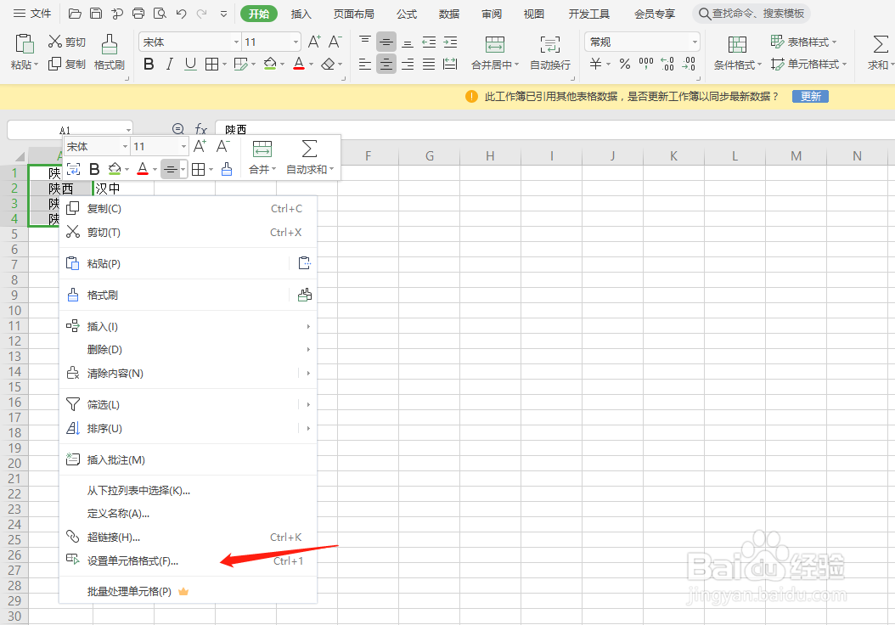Switch to the 数据 ribbon tab
This screenshot has height=625, width=895.
tap(448, 14)
